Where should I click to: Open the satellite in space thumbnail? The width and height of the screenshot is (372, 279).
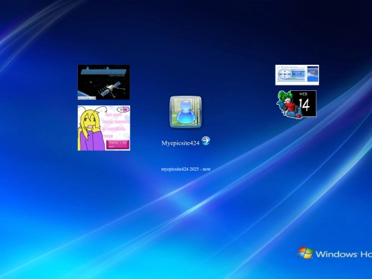103,82
